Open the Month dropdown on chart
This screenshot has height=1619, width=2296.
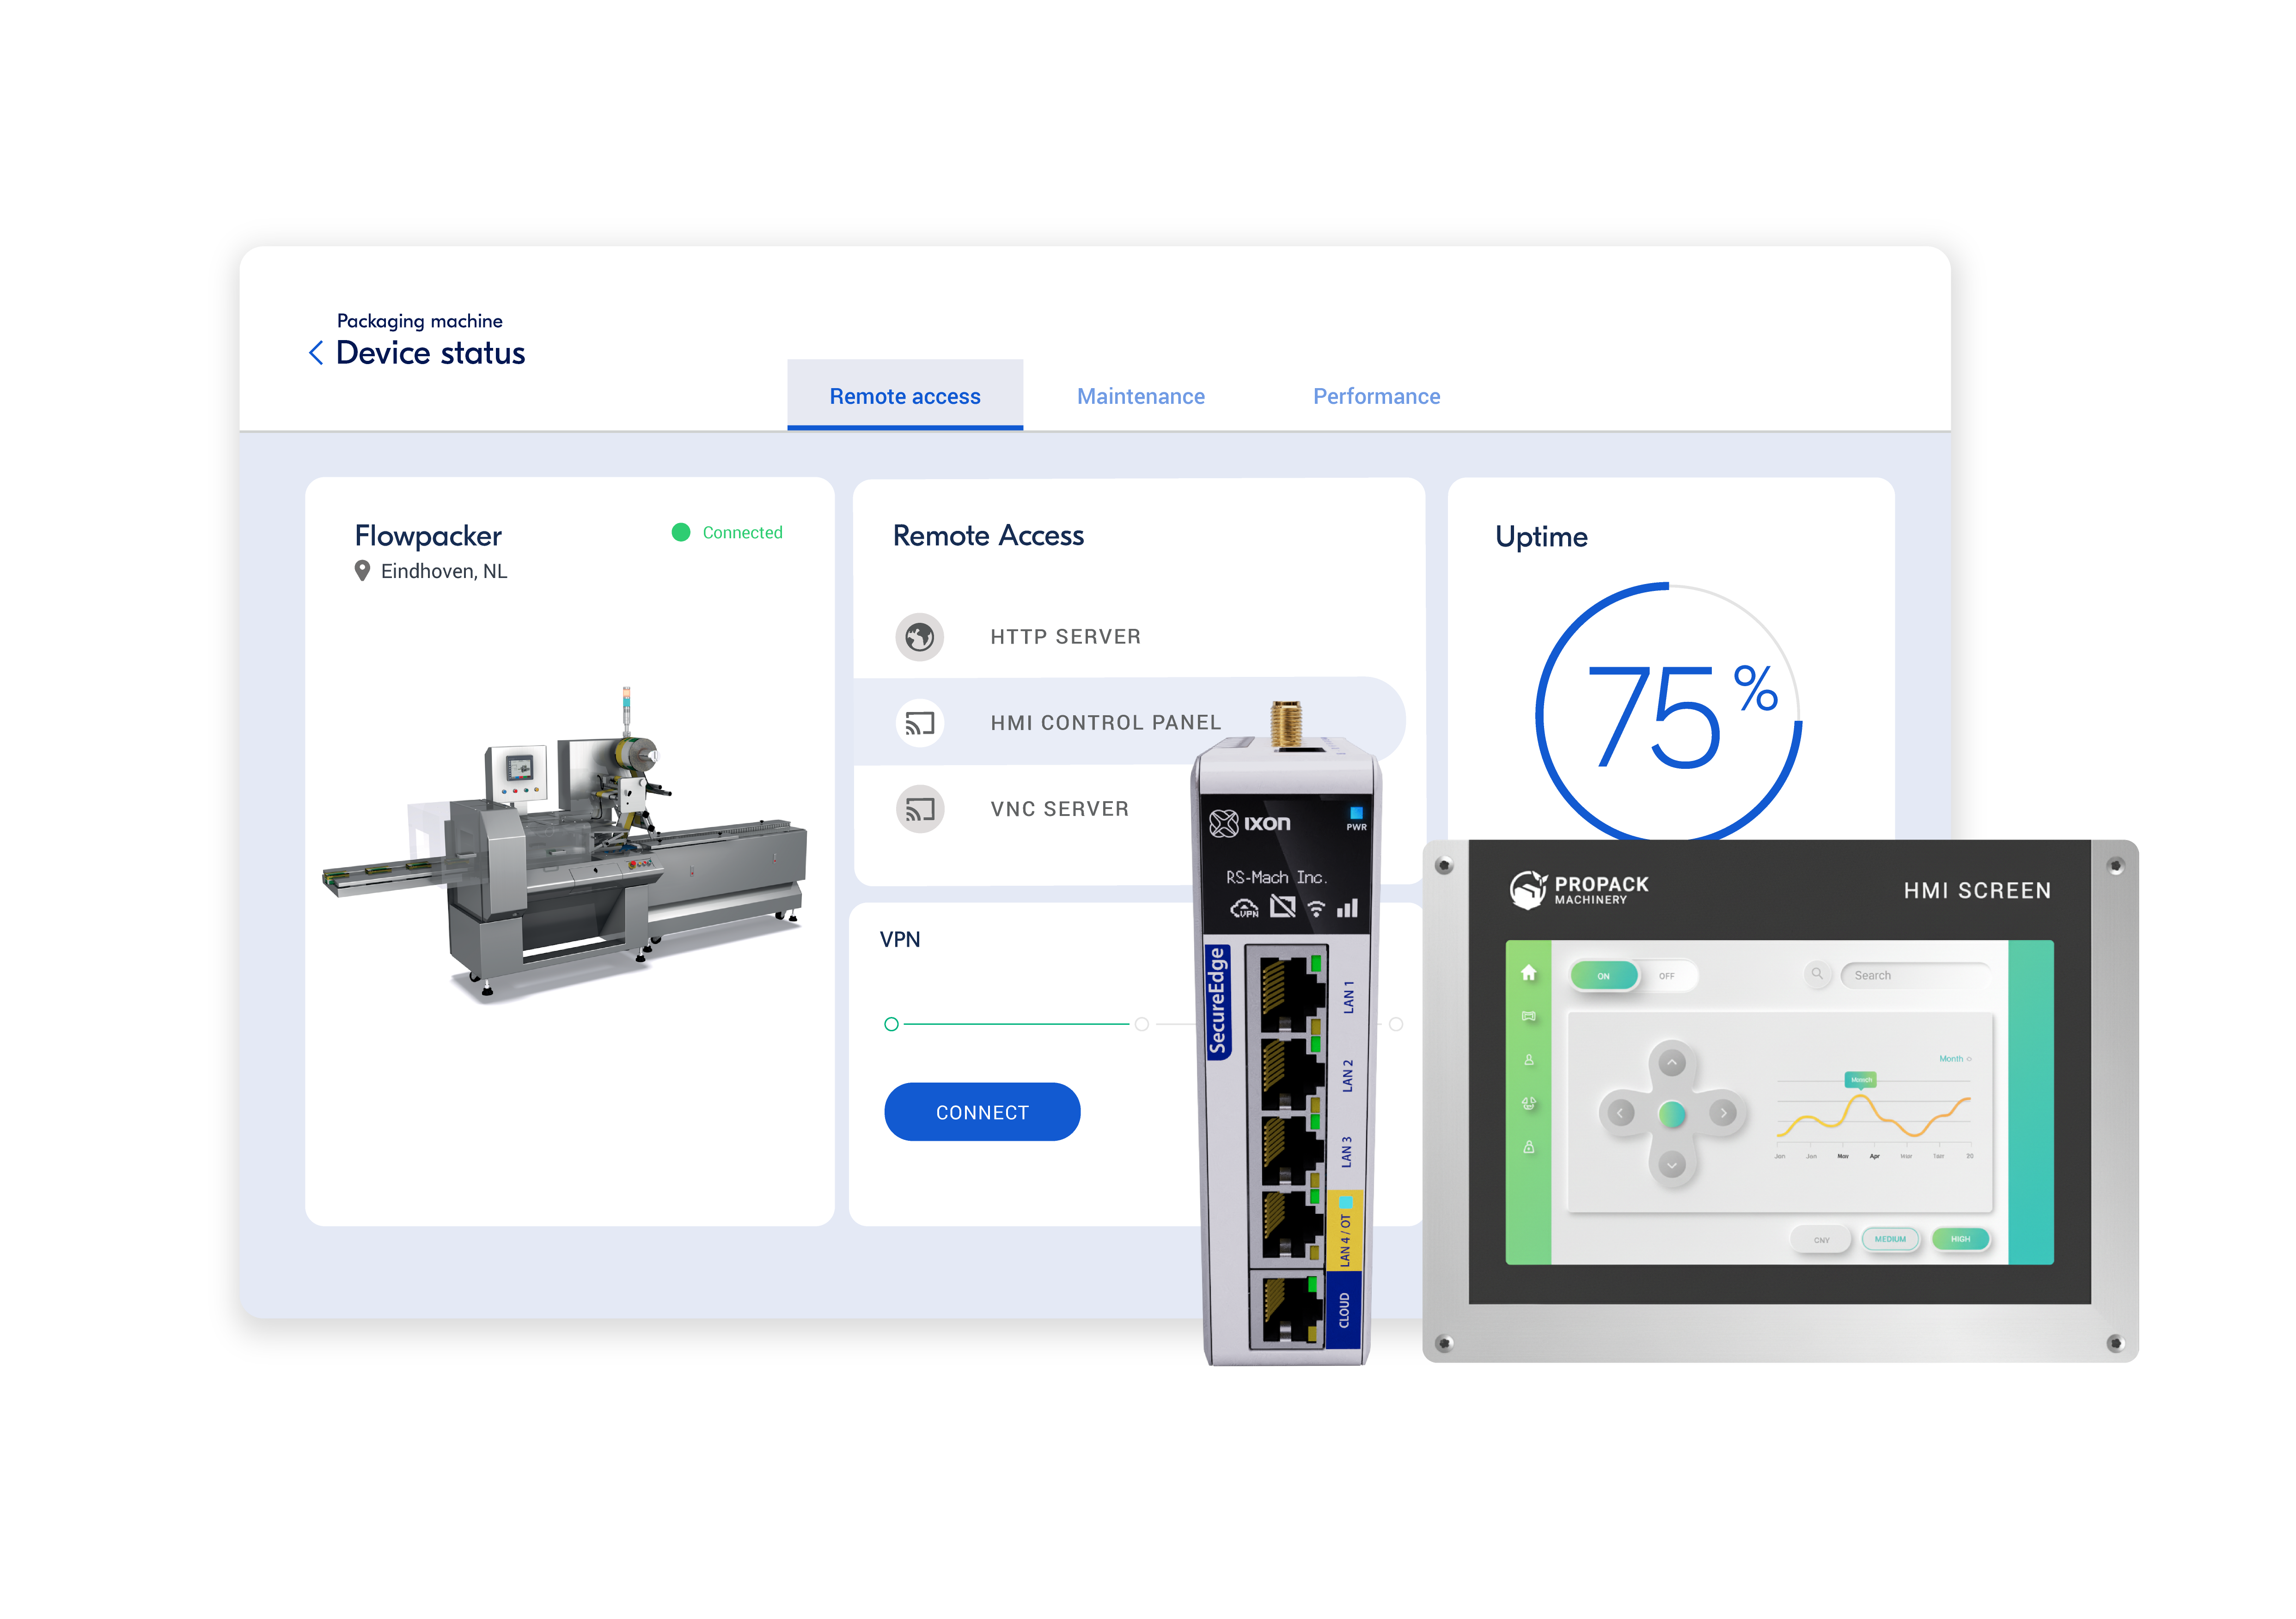1954,1059
